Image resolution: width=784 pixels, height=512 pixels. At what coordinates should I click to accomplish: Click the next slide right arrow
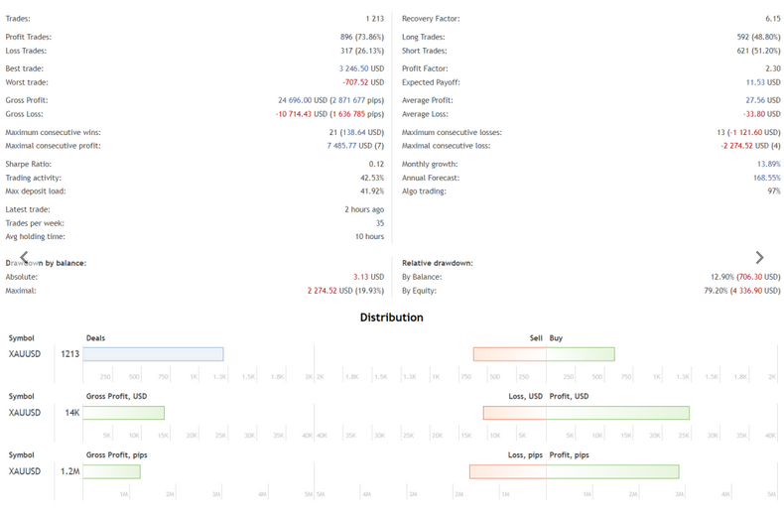[759, 258]
